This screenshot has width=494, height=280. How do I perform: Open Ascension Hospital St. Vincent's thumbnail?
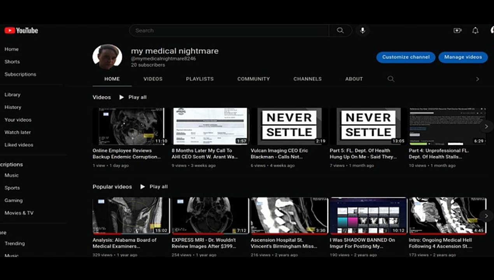coord(289,216)
